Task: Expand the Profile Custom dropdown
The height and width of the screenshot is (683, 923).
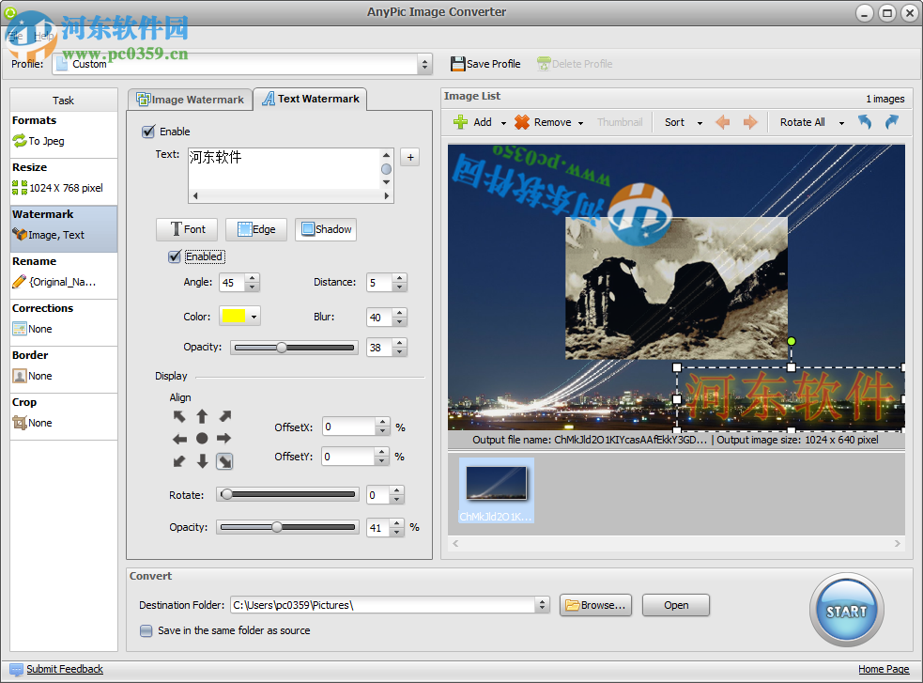Action: pyautogui.click(x=424, y=64)
